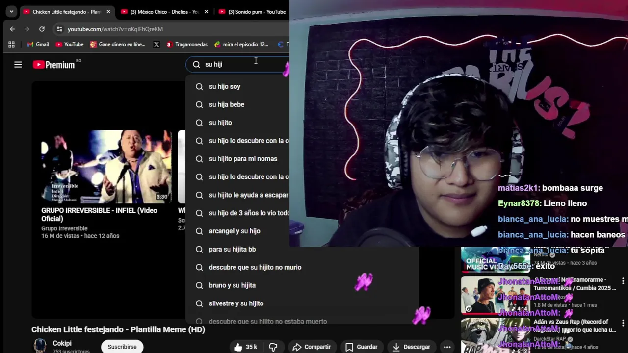Switch to Sonido pum YouTube tab
The width and height of the screenshot is (628, 353).
(x=252, y=12)
